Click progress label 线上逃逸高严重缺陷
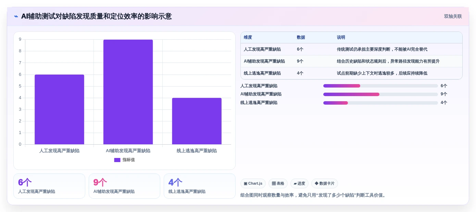 [x=259, y=103]
